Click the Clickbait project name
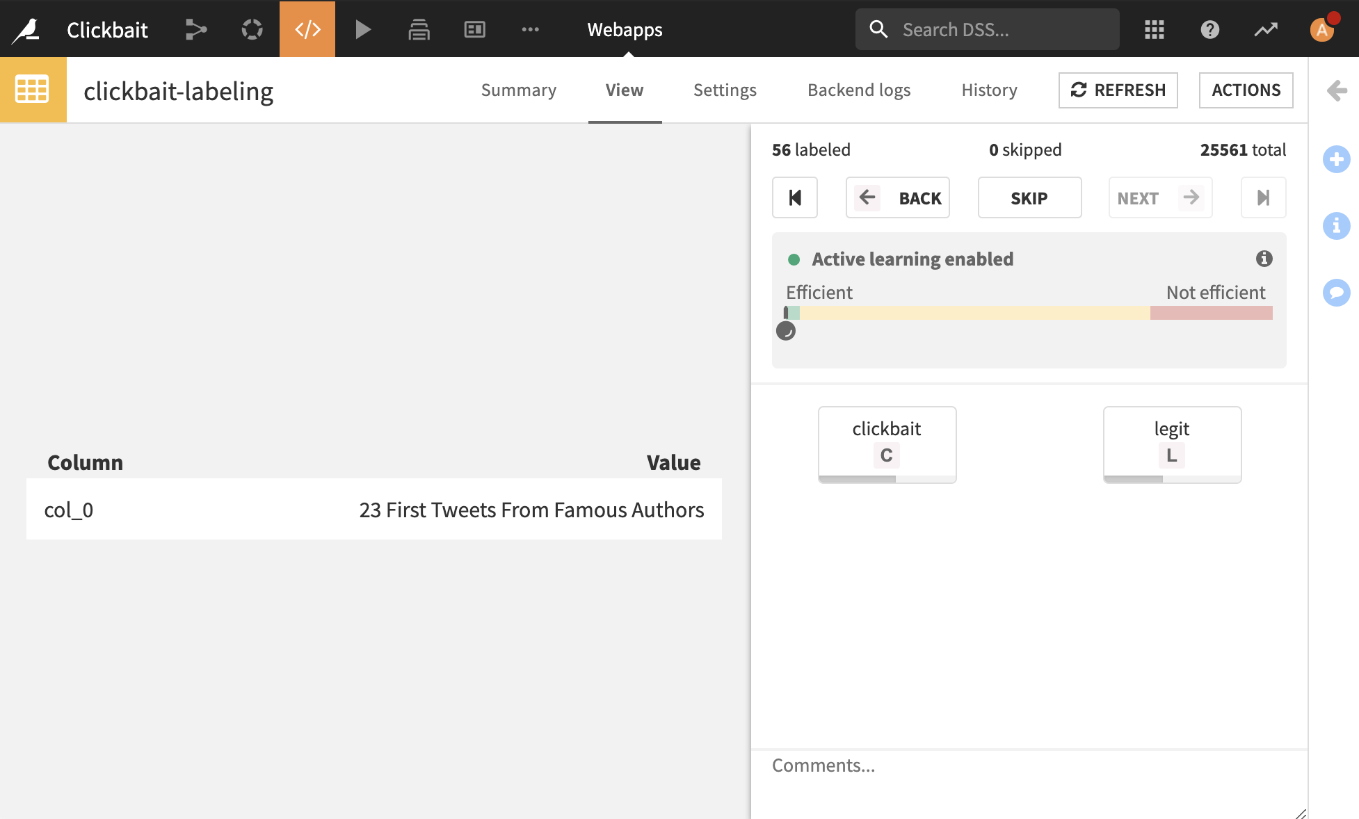The image size is (1359, 819). pos(107,29)
